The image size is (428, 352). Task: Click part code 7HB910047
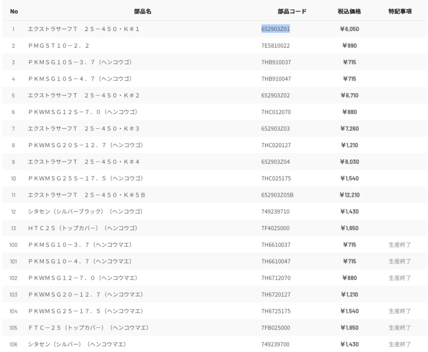(x=276, y=79)
